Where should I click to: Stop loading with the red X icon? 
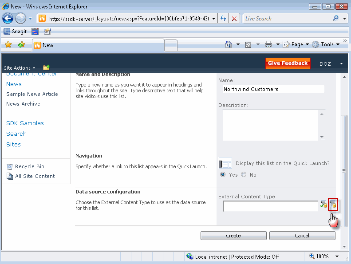click(234, 19)
